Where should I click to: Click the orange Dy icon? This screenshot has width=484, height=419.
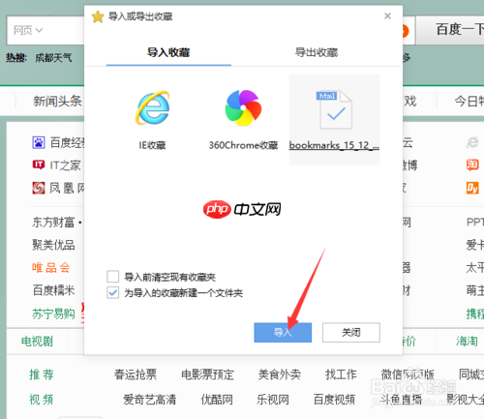(472, 188)
